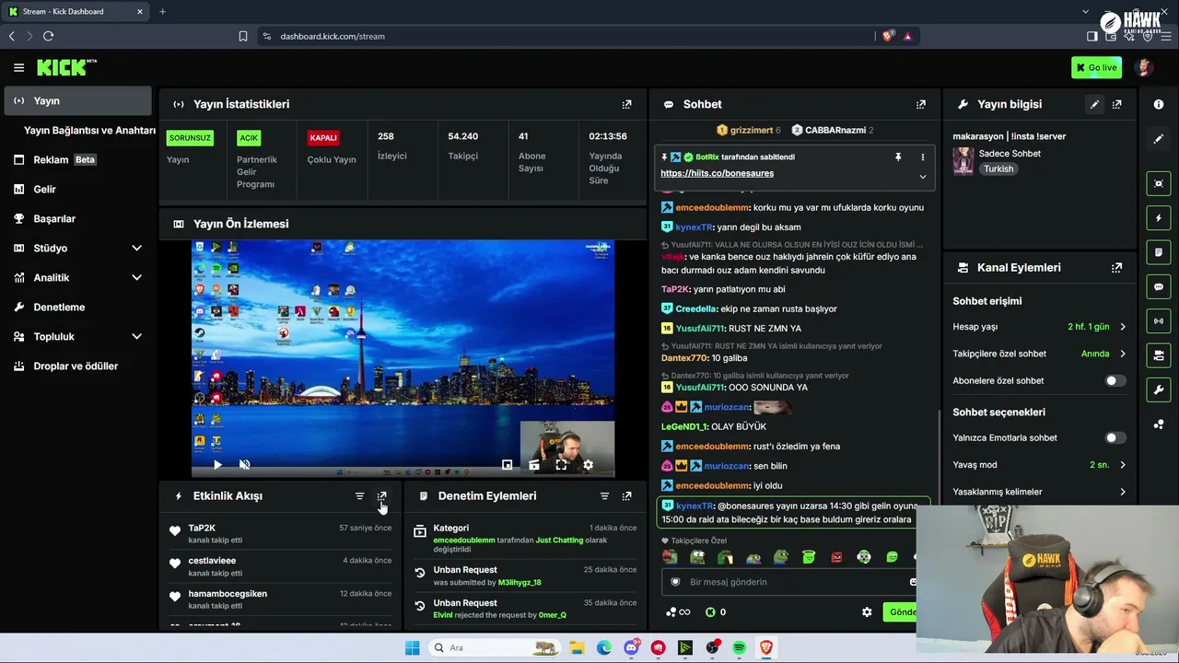Click the Sadece Sohbet category thumbnail
Image resolution: width=1179 pixels, height=663 pixels.
[x=963, y=161]
